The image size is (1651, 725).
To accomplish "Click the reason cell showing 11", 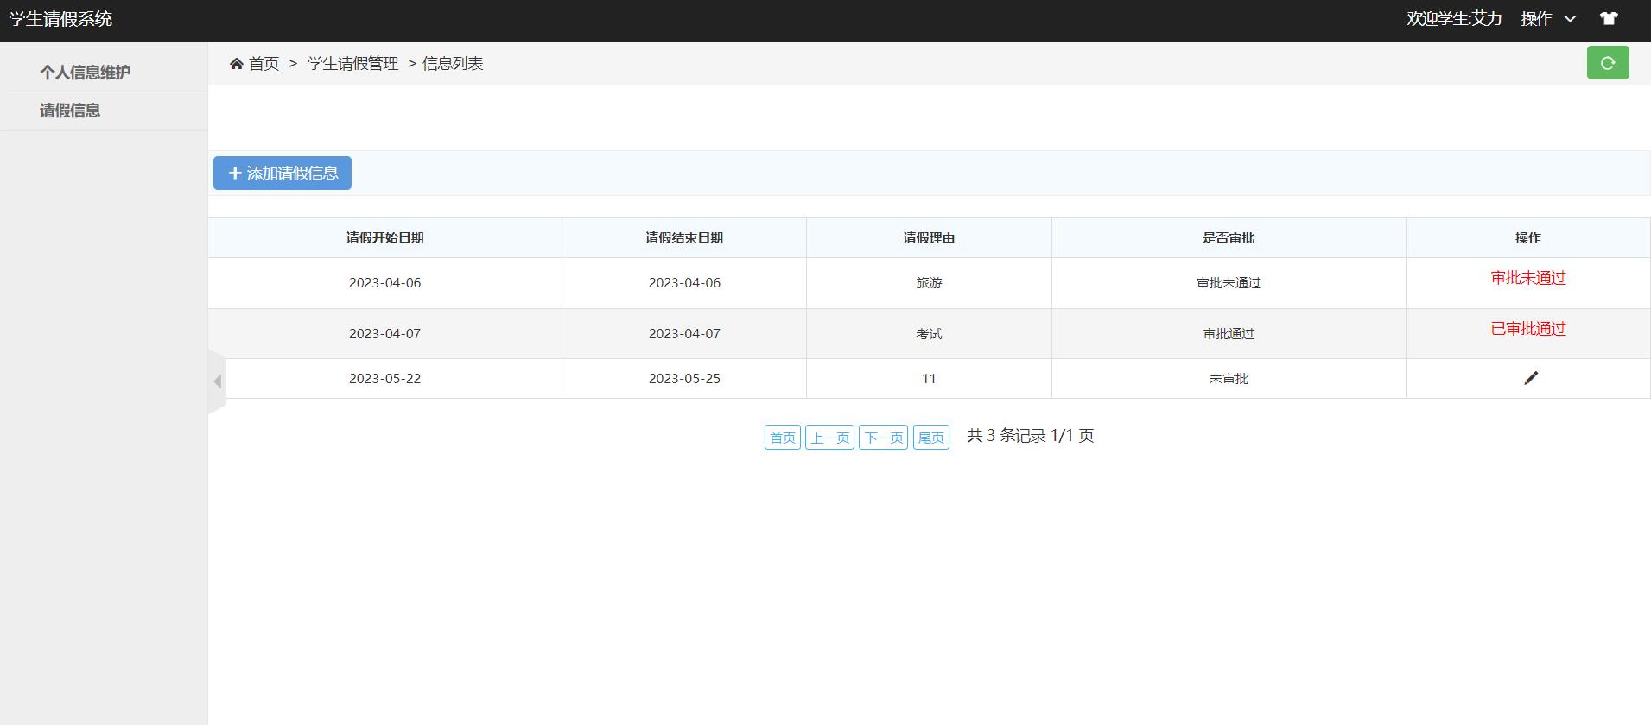I will pos(929,379).
